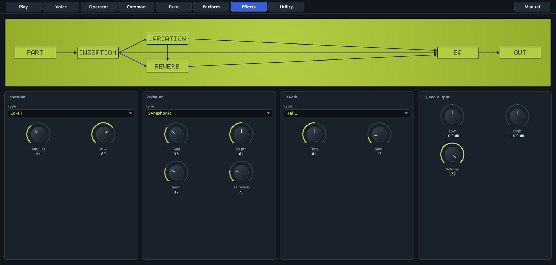Click the Variation Send knob
Viewport: 556px width, 265px height.
click(x=176, y=172)
